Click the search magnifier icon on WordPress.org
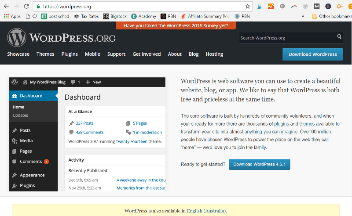 (339, 37)
